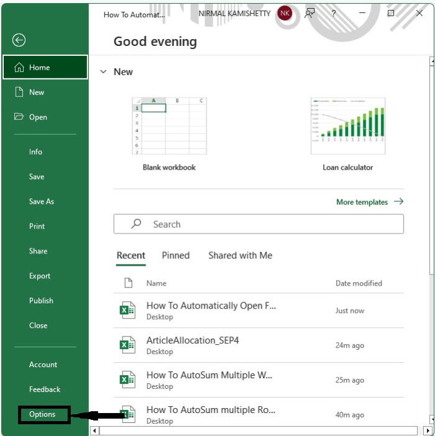The height and width of the screenshot is (436, 435).
Task: Sort by the Date modified column header
Action: point(359,283)
